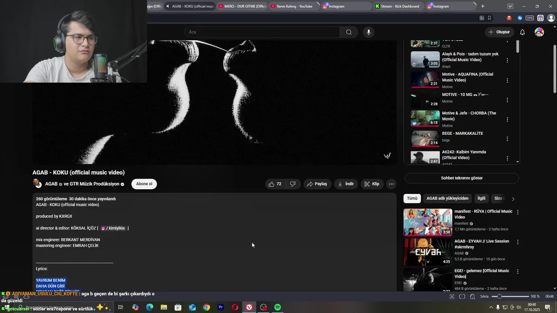Open the AGAB - EYVAH Live Session thumbnail

(x=428, y=252)
